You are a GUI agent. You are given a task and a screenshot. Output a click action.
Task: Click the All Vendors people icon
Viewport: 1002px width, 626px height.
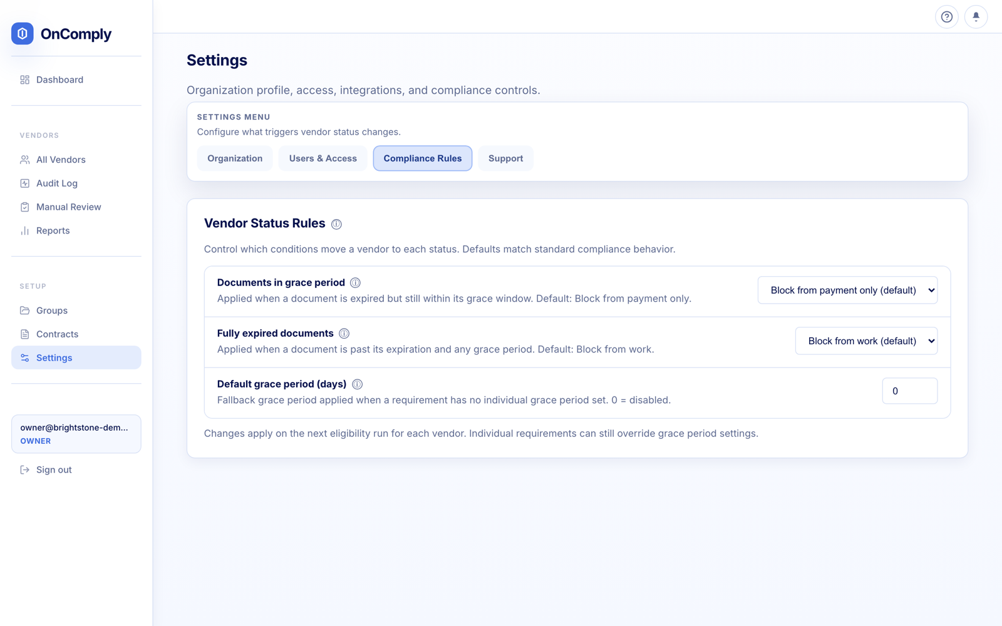point(25,160)
